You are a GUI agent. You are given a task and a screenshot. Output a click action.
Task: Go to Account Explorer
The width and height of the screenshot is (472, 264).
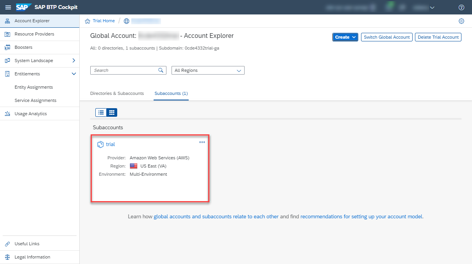[40, 21]
